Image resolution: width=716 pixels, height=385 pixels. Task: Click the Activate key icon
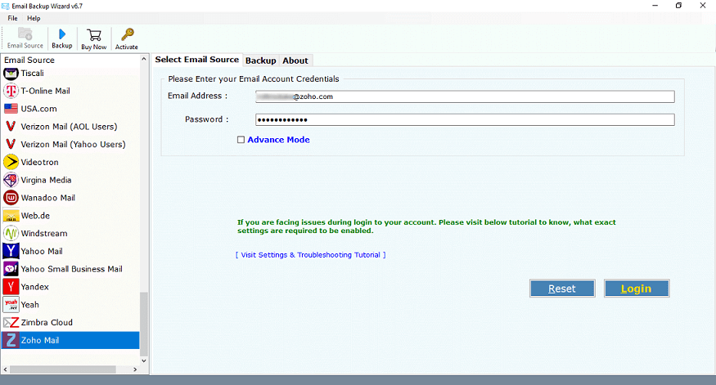[x=127, y=34]
